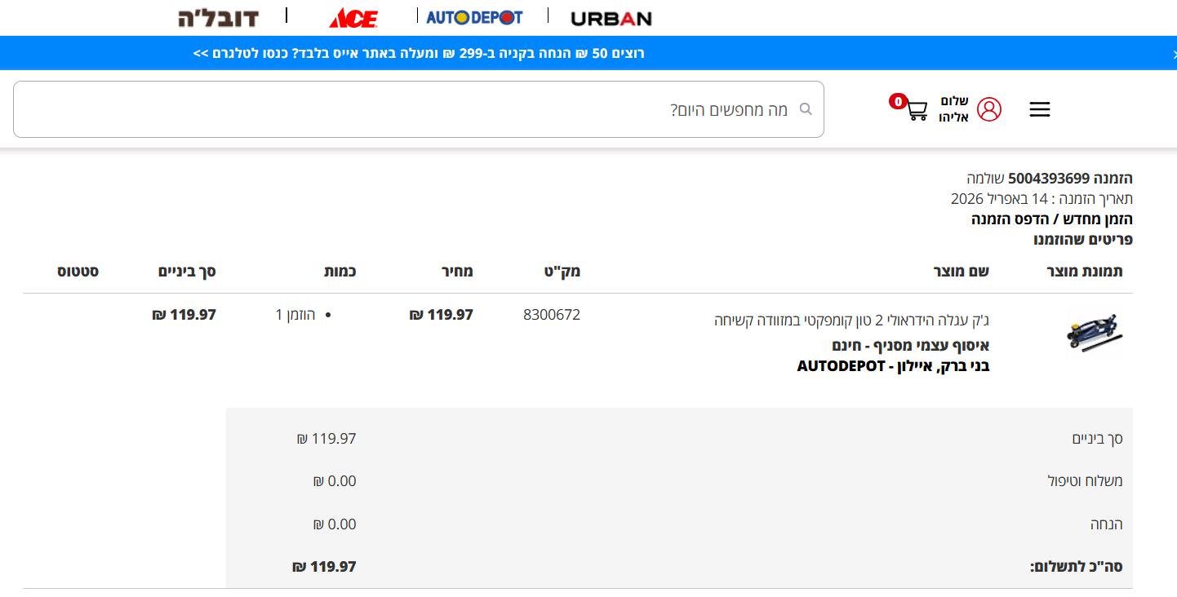Click the 'סטטוס' column header

78,272
